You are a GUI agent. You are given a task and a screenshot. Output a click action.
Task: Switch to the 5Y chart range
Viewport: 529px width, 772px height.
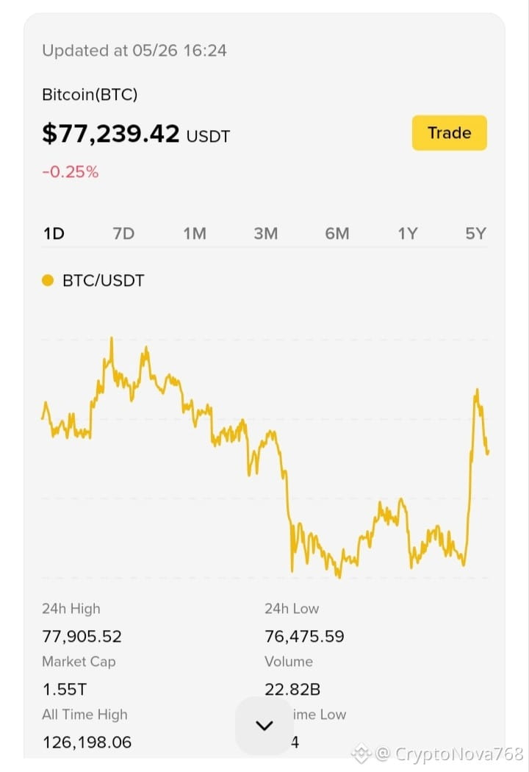(476, 233)
